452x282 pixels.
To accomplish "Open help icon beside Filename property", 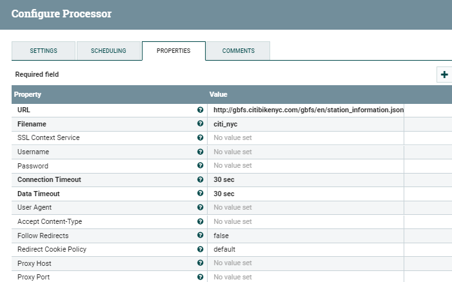I will tap(200, 123).
